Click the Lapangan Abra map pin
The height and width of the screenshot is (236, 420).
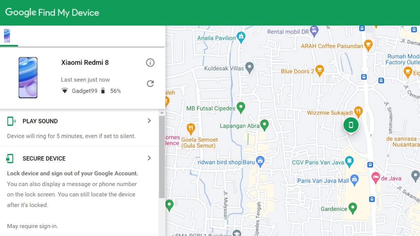264,125
